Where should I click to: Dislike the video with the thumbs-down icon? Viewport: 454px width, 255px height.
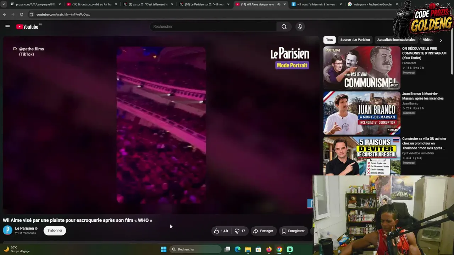(x=240, y=231)
